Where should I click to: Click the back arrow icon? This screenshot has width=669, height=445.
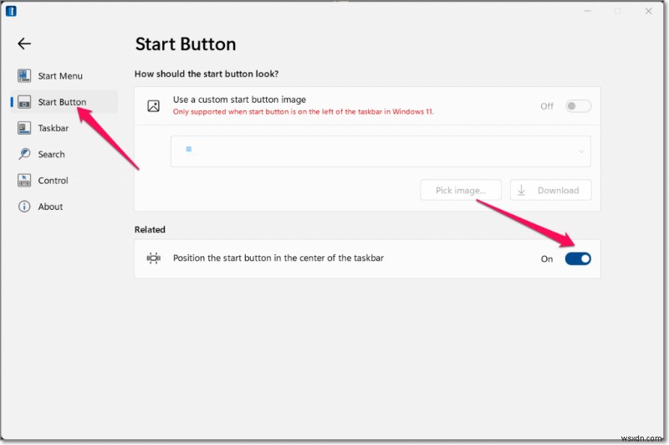point(23,44)
